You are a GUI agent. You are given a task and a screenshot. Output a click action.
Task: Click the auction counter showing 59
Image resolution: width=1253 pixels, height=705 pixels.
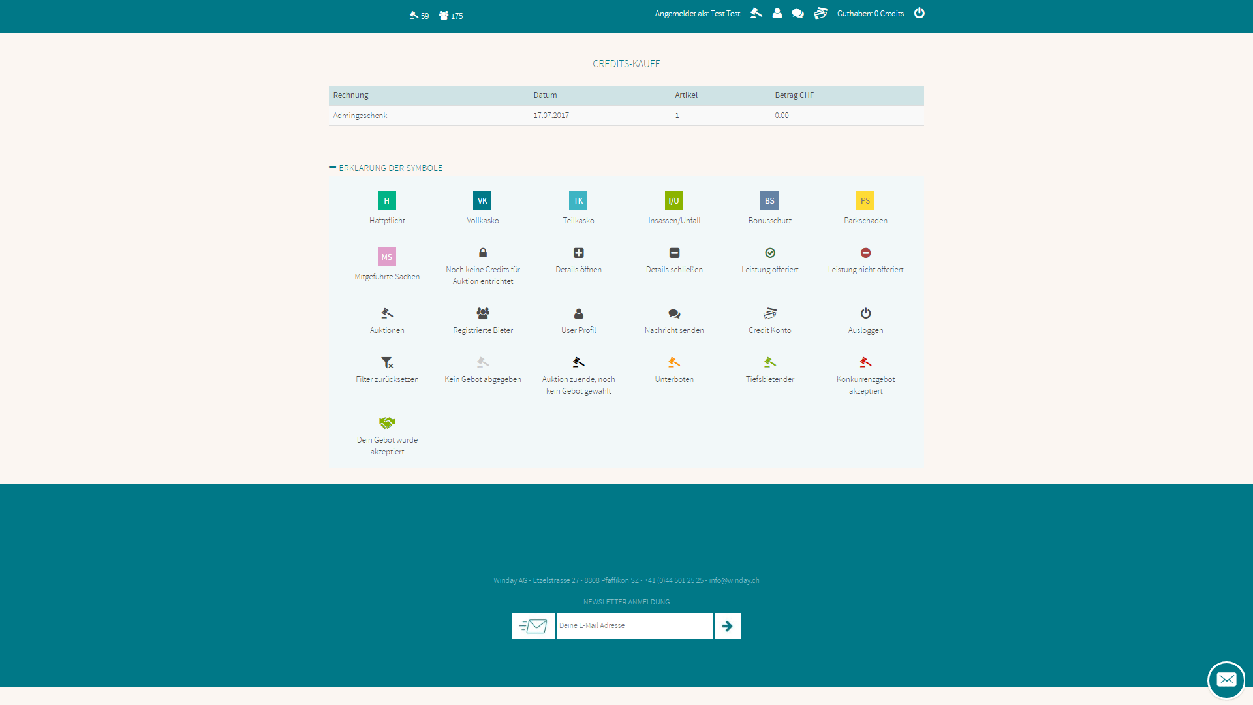(418, 15)
